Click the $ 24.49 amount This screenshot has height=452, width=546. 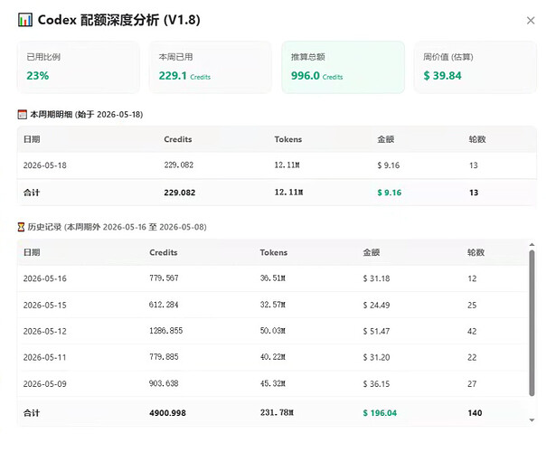[376, 305]
